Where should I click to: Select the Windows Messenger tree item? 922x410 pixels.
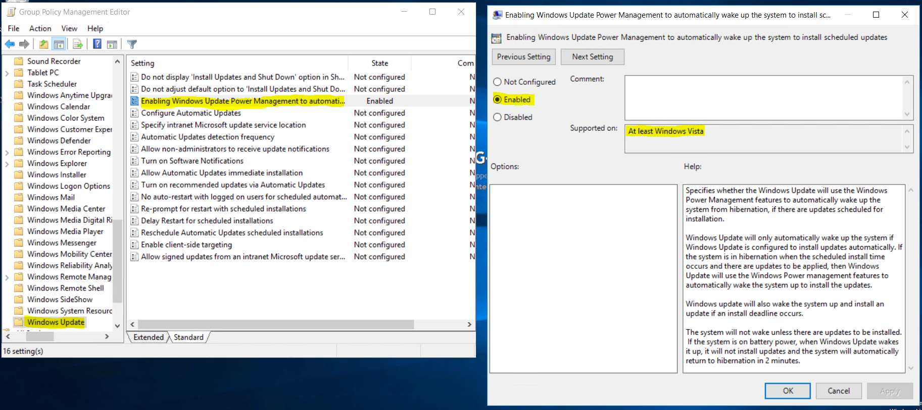coord(62,243)
